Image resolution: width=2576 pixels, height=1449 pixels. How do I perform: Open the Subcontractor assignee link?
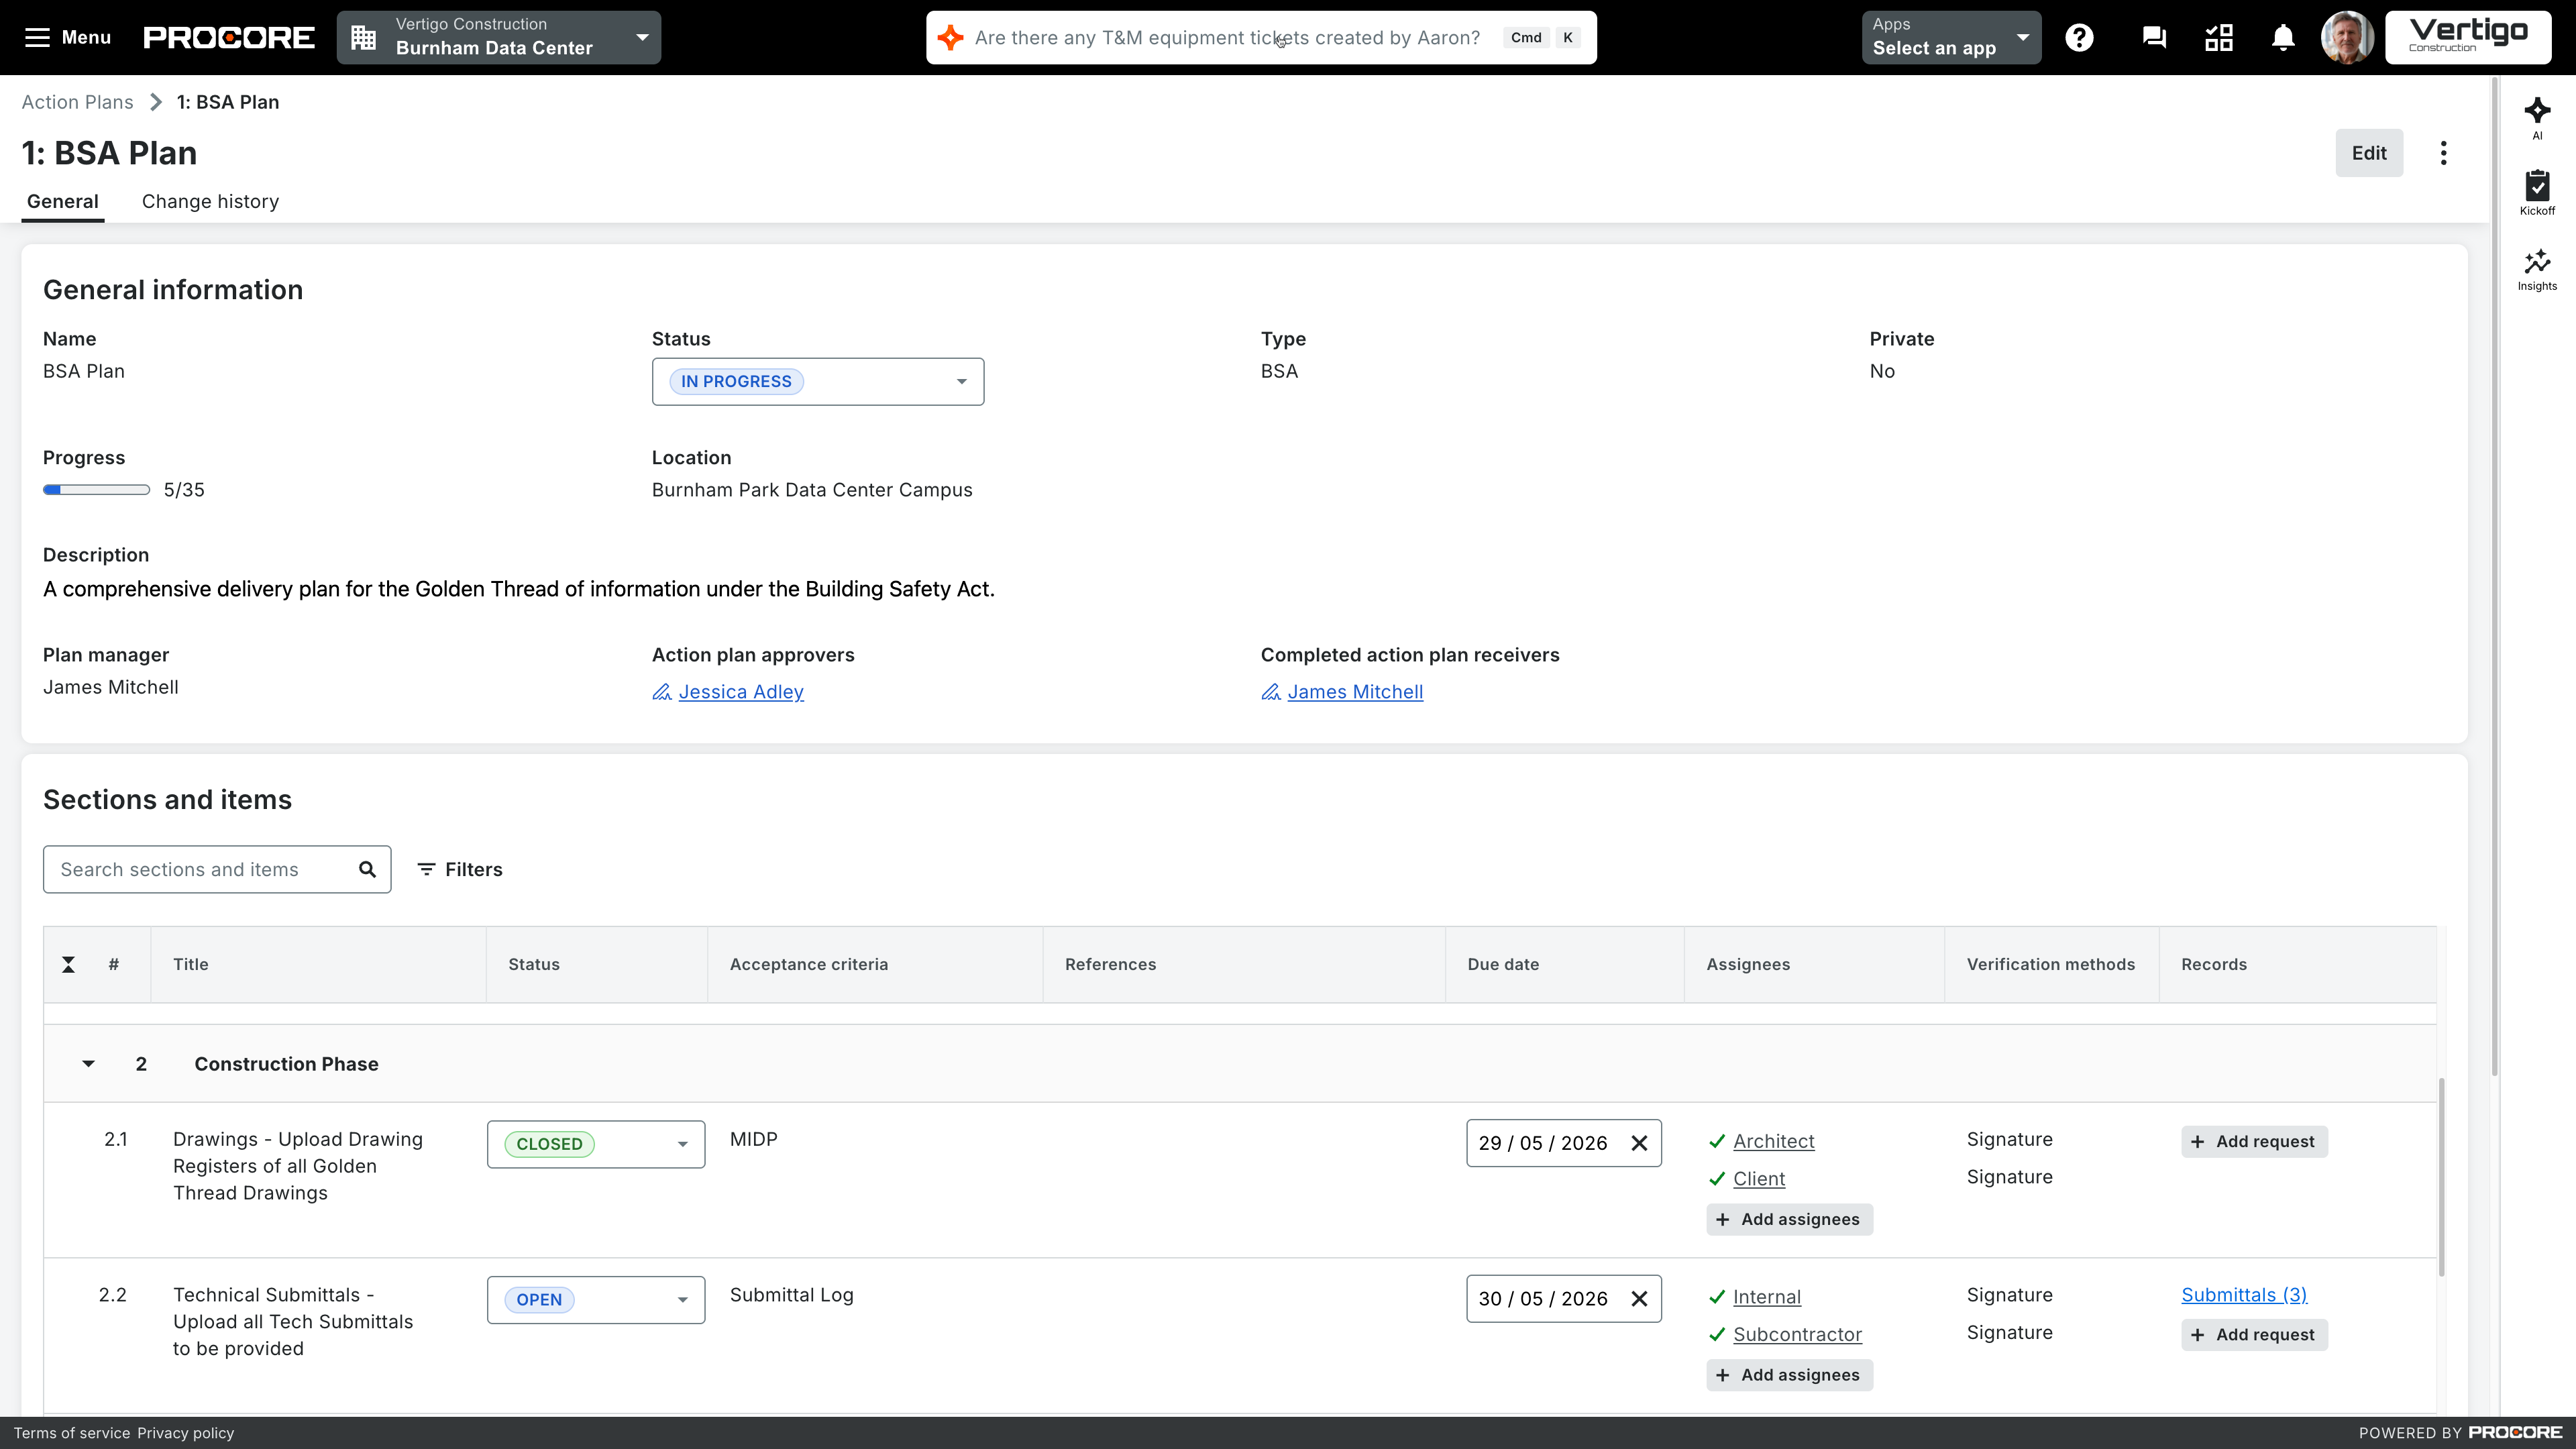(x=1797, y=1335)
